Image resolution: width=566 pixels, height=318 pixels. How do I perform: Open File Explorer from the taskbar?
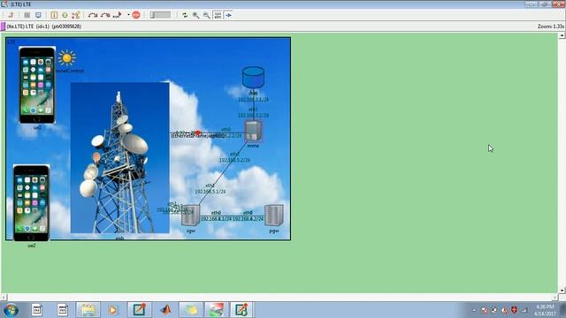88,310
